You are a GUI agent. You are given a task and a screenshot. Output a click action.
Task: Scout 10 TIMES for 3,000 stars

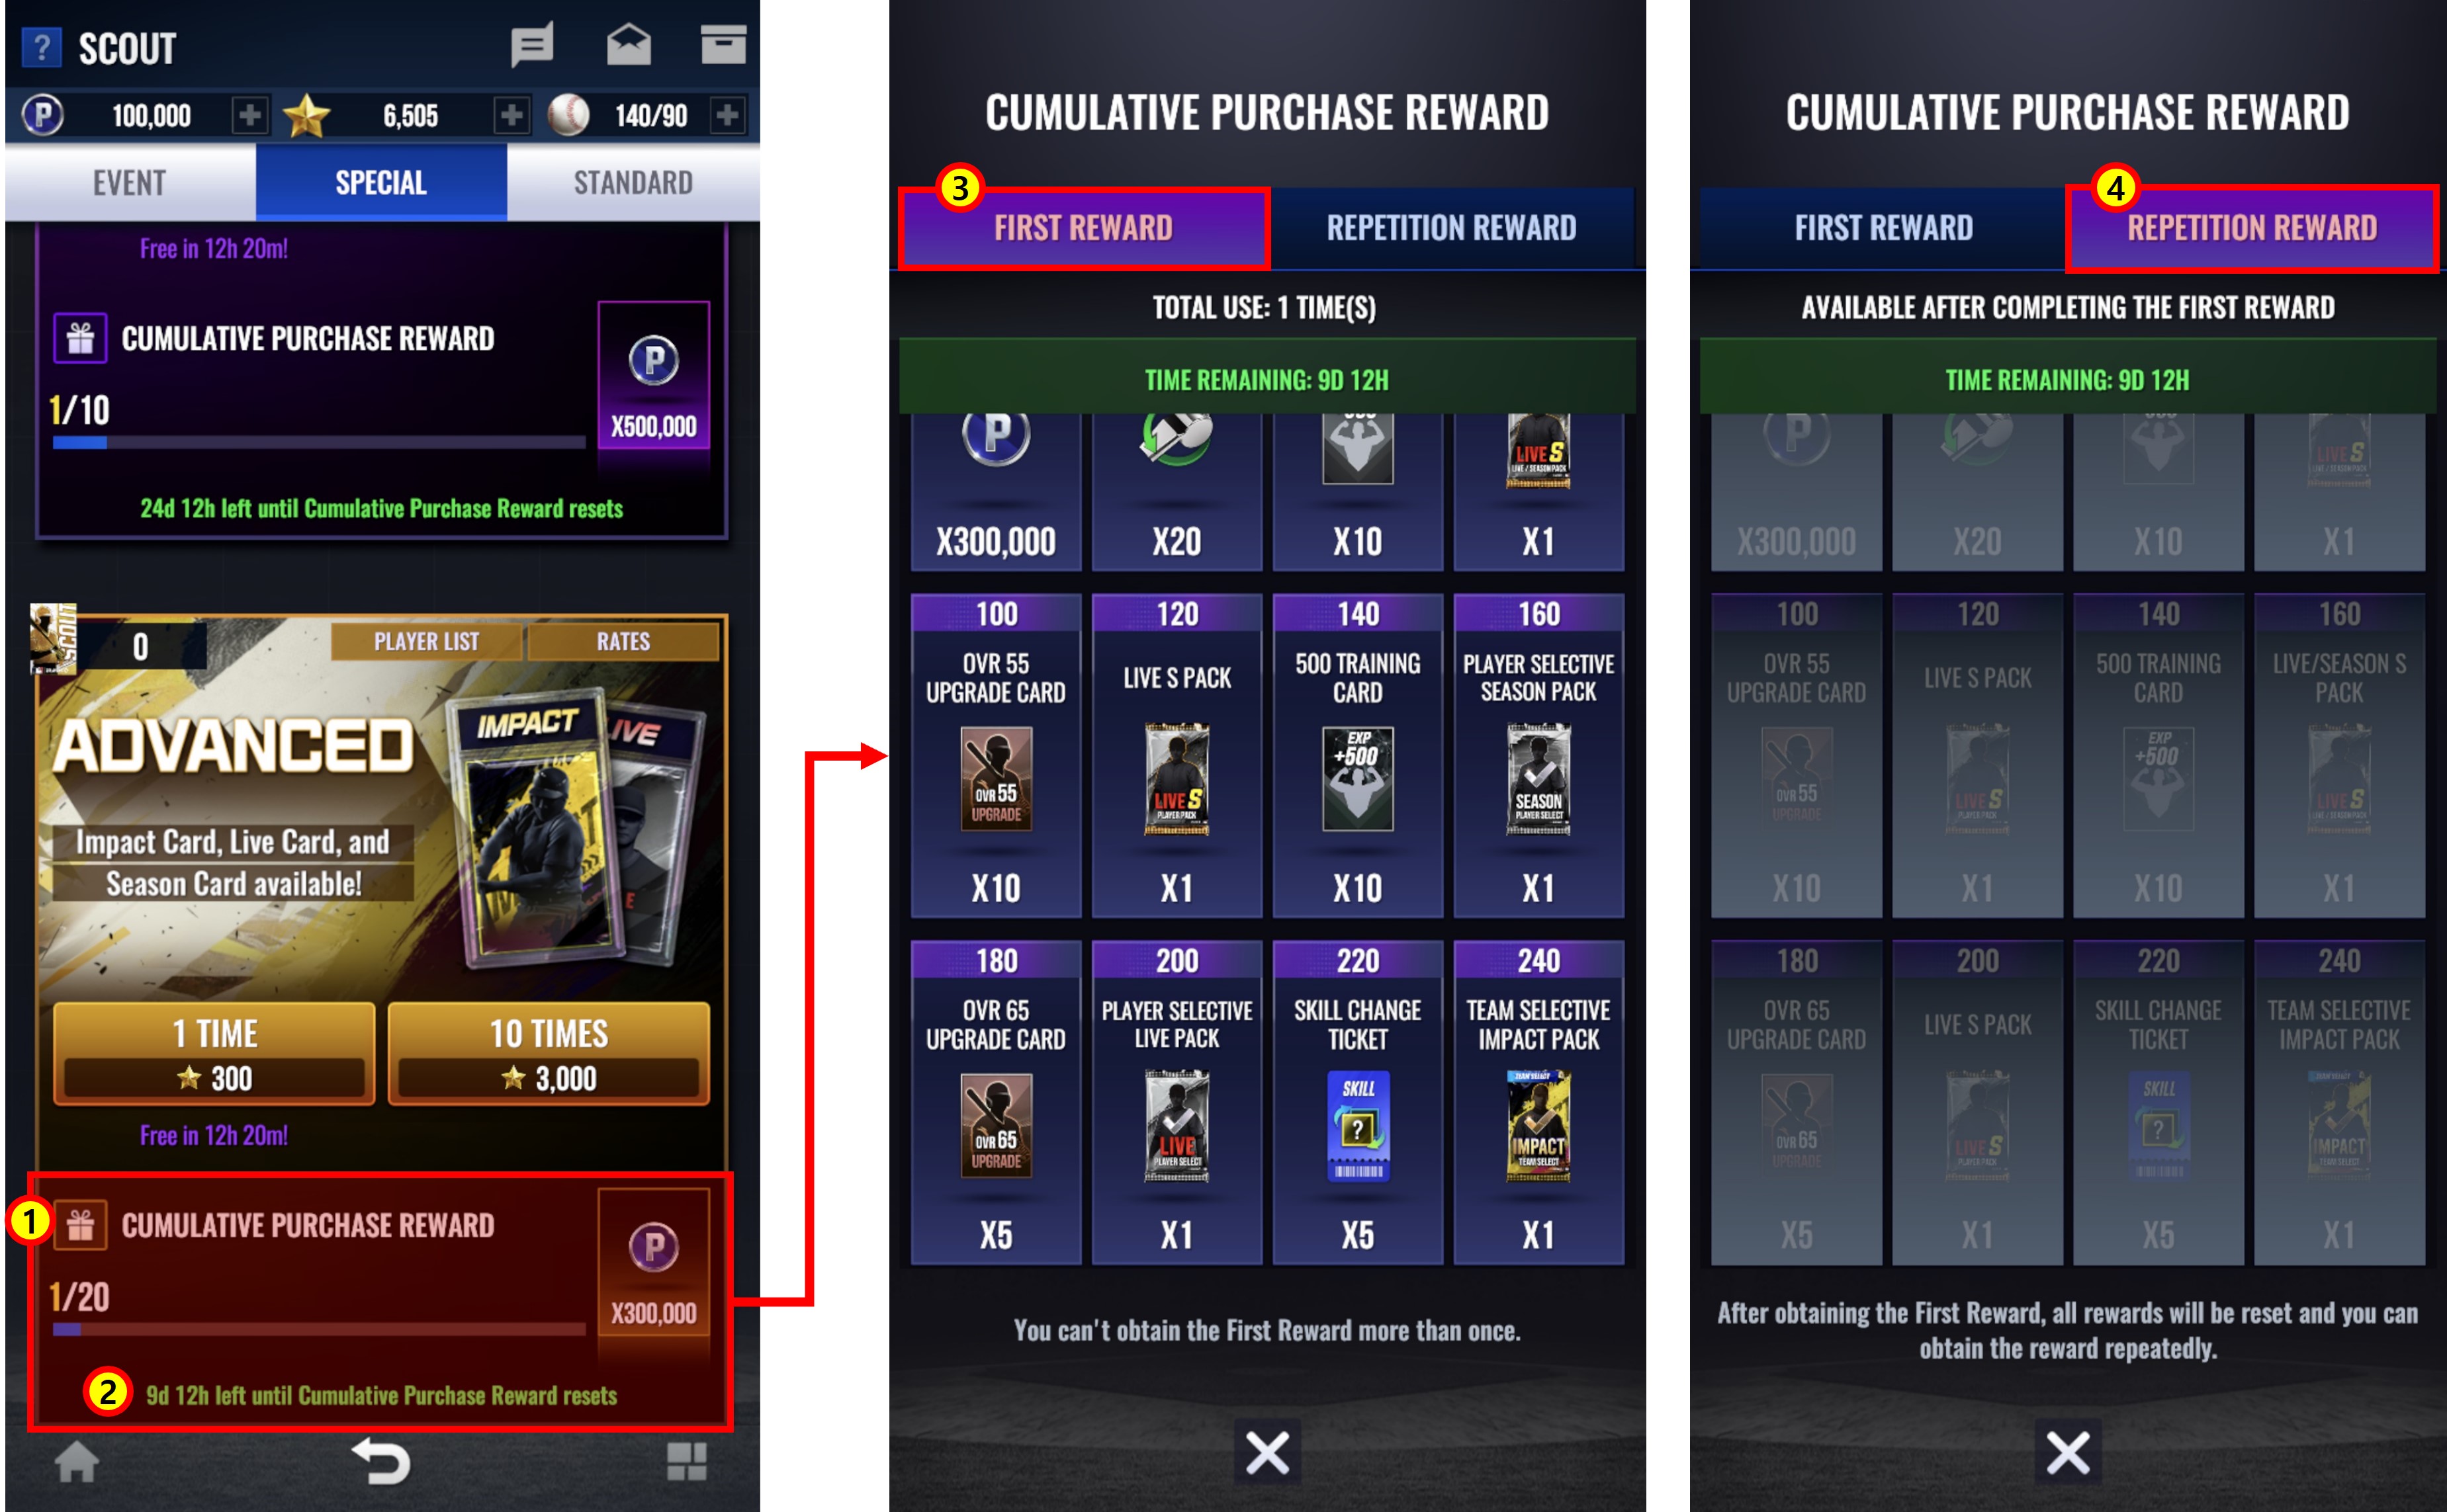tap(548, 1054)
